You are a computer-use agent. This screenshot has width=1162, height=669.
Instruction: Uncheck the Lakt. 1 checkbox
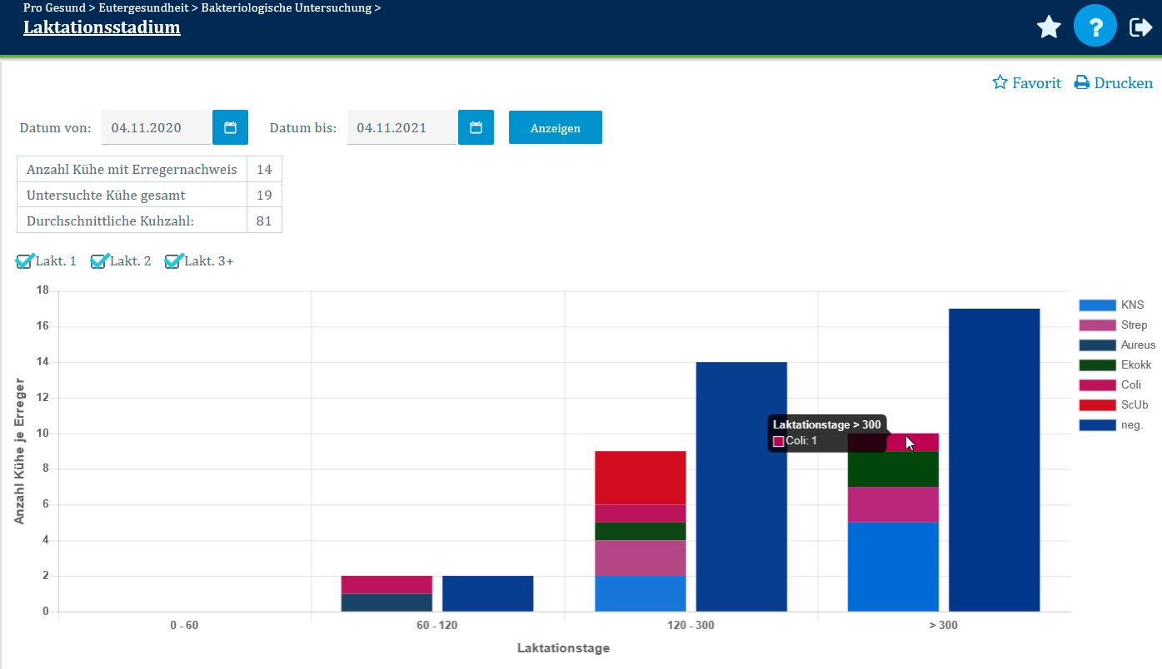click(24, 262)
